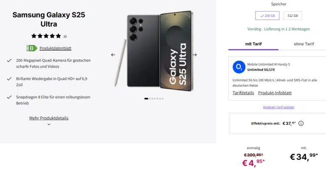The height and width of the screenshot is (169, 326).
Task: Click the five-star rating
Action: coord(46,36)
